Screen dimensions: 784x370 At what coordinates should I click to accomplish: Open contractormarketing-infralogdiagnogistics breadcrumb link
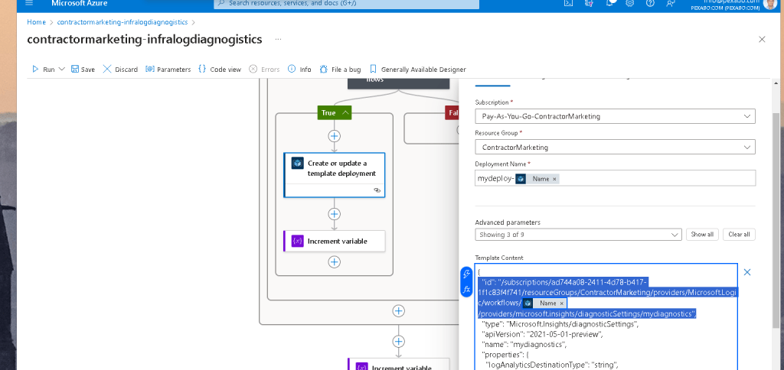(122, 22)
